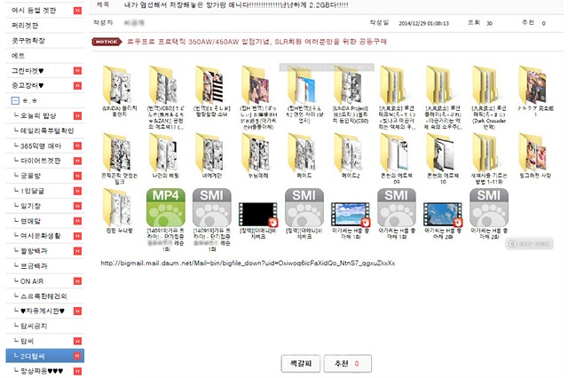Viewport: 568px width, 378px height.
Task: Click the Dark Crusader folder icon
Action: tap(487, 85)
